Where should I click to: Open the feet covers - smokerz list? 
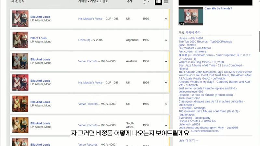click(x=192, y=52)
